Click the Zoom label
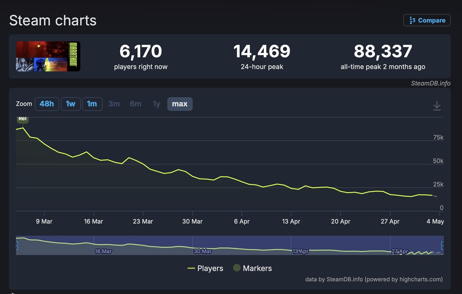 pyautogui.click(x=24, y=104)
